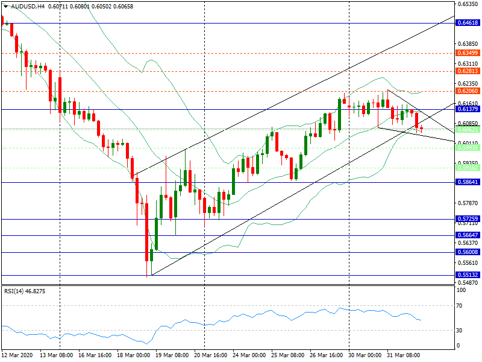This screenshot has width=482, height=362.
Task: Select the 0.64618 price level label
Action: (468, 23)
